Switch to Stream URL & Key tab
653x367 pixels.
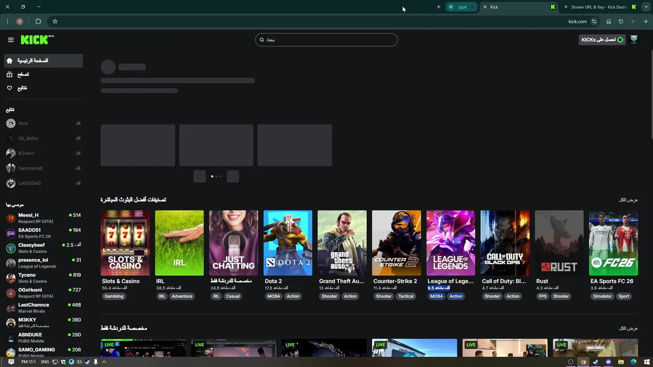click(x=600, y=7)
